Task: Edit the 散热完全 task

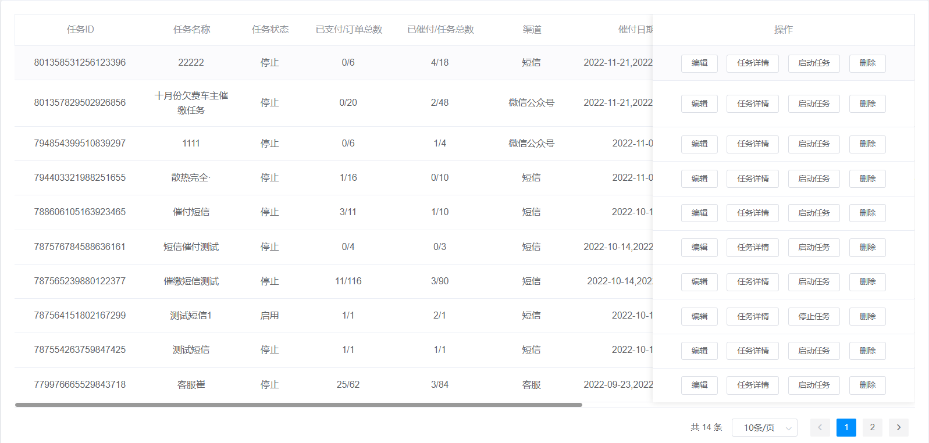Action: pyautogui.click(x=699, y=178)
